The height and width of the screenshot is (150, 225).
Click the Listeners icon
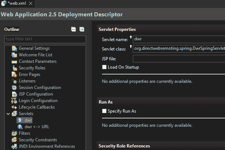15,81
